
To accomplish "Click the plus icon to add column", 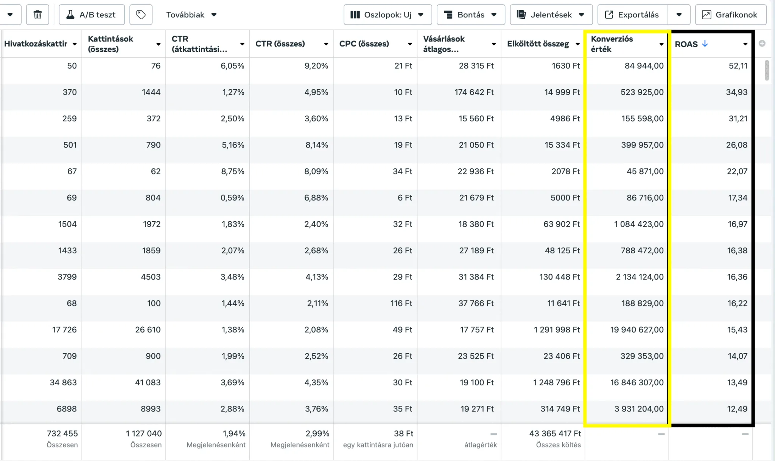I will point(762,43).
